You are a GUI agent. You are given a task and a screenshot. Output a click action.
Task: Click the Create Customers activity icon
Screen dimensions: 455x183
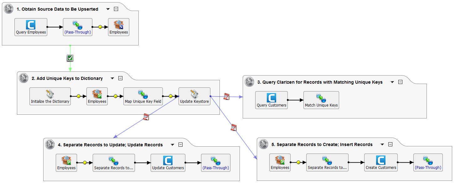coord(381,160)
